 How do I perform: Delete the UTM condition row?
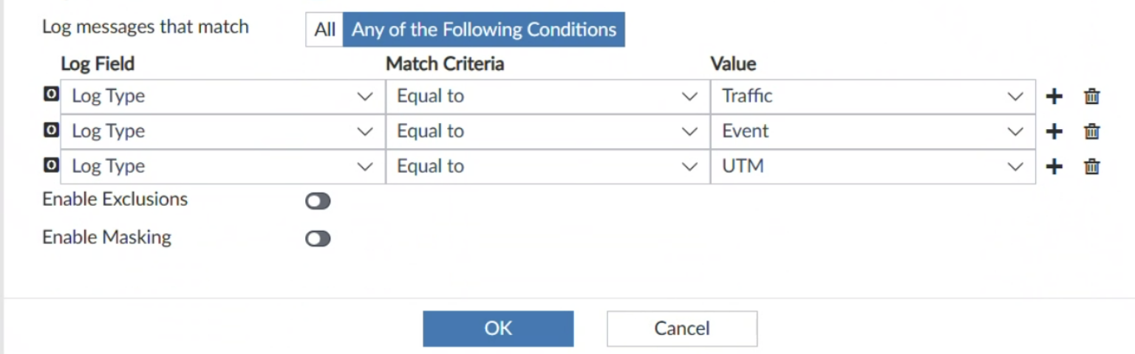[1091, 167]
